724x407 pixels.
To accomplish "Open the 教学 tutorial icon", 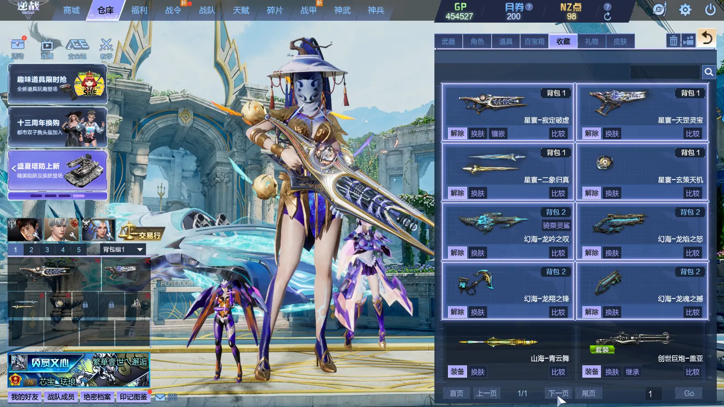I will click(106, 48).
